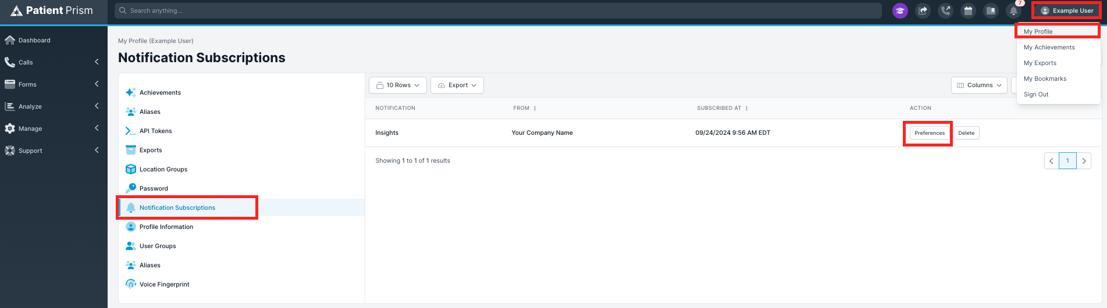
Task: Select Notification Subscriptions in settings list
Action: coord(241,207)
